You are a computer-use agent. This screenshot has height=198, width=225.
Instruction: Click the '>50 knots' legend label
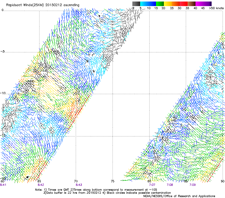pos(216,8)
